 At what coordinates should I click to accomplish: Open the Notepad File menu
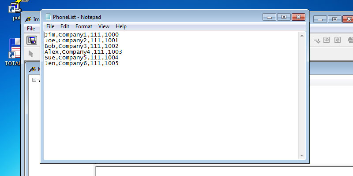tap(50, 26)
